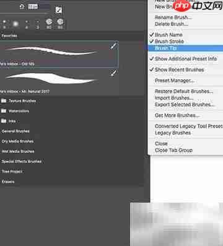Expand the Erasers brush group

point(8,182)
